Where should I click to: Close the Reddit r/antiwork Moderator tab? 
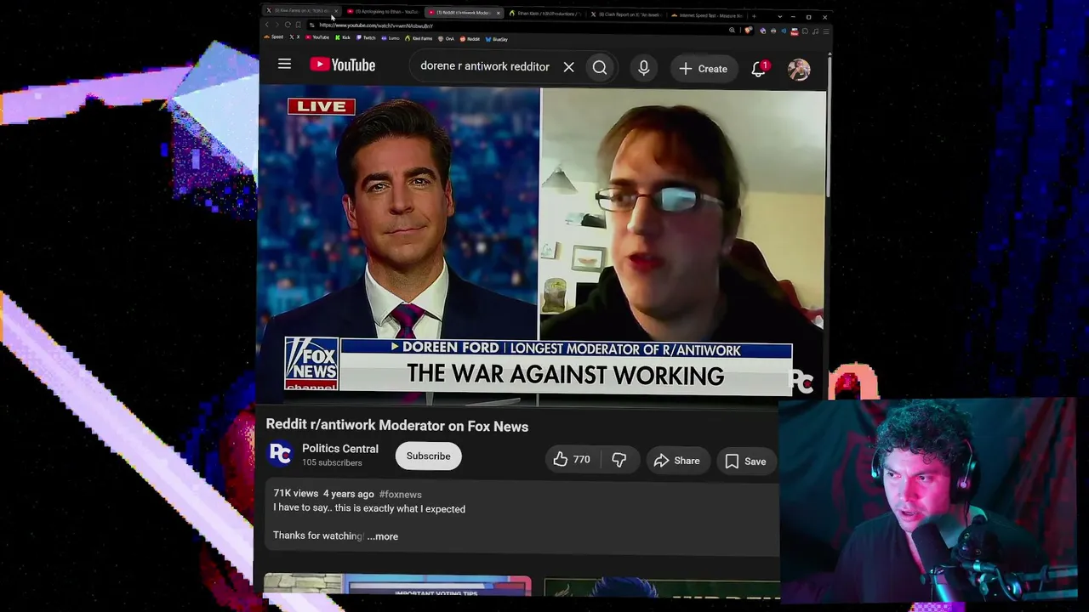click(498, 13)
